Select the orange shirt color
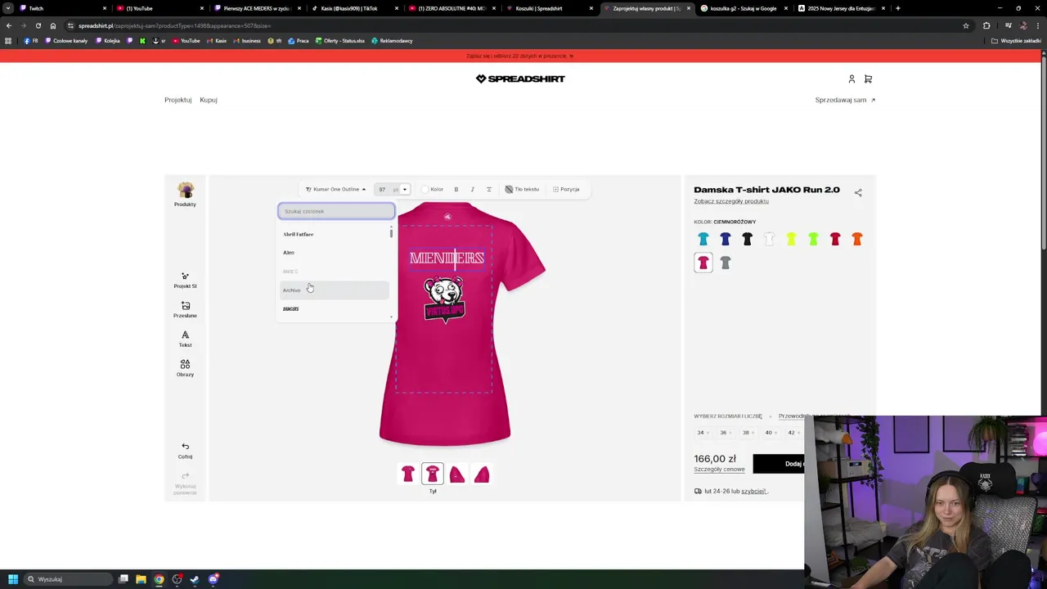This screenshot has width=1047, height=589. (857, 239)
